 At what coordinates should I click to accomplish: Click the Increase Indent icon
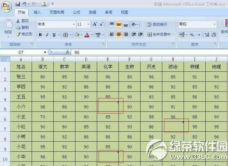(x=140, y=35)
